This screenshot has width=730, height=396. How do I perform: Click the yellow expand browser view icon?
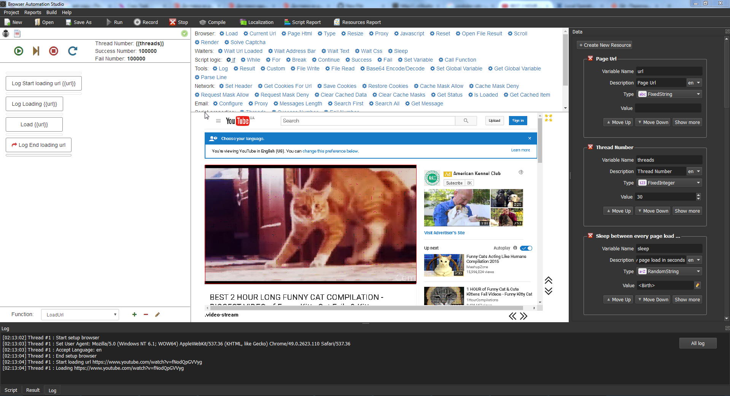click(549, 118)
